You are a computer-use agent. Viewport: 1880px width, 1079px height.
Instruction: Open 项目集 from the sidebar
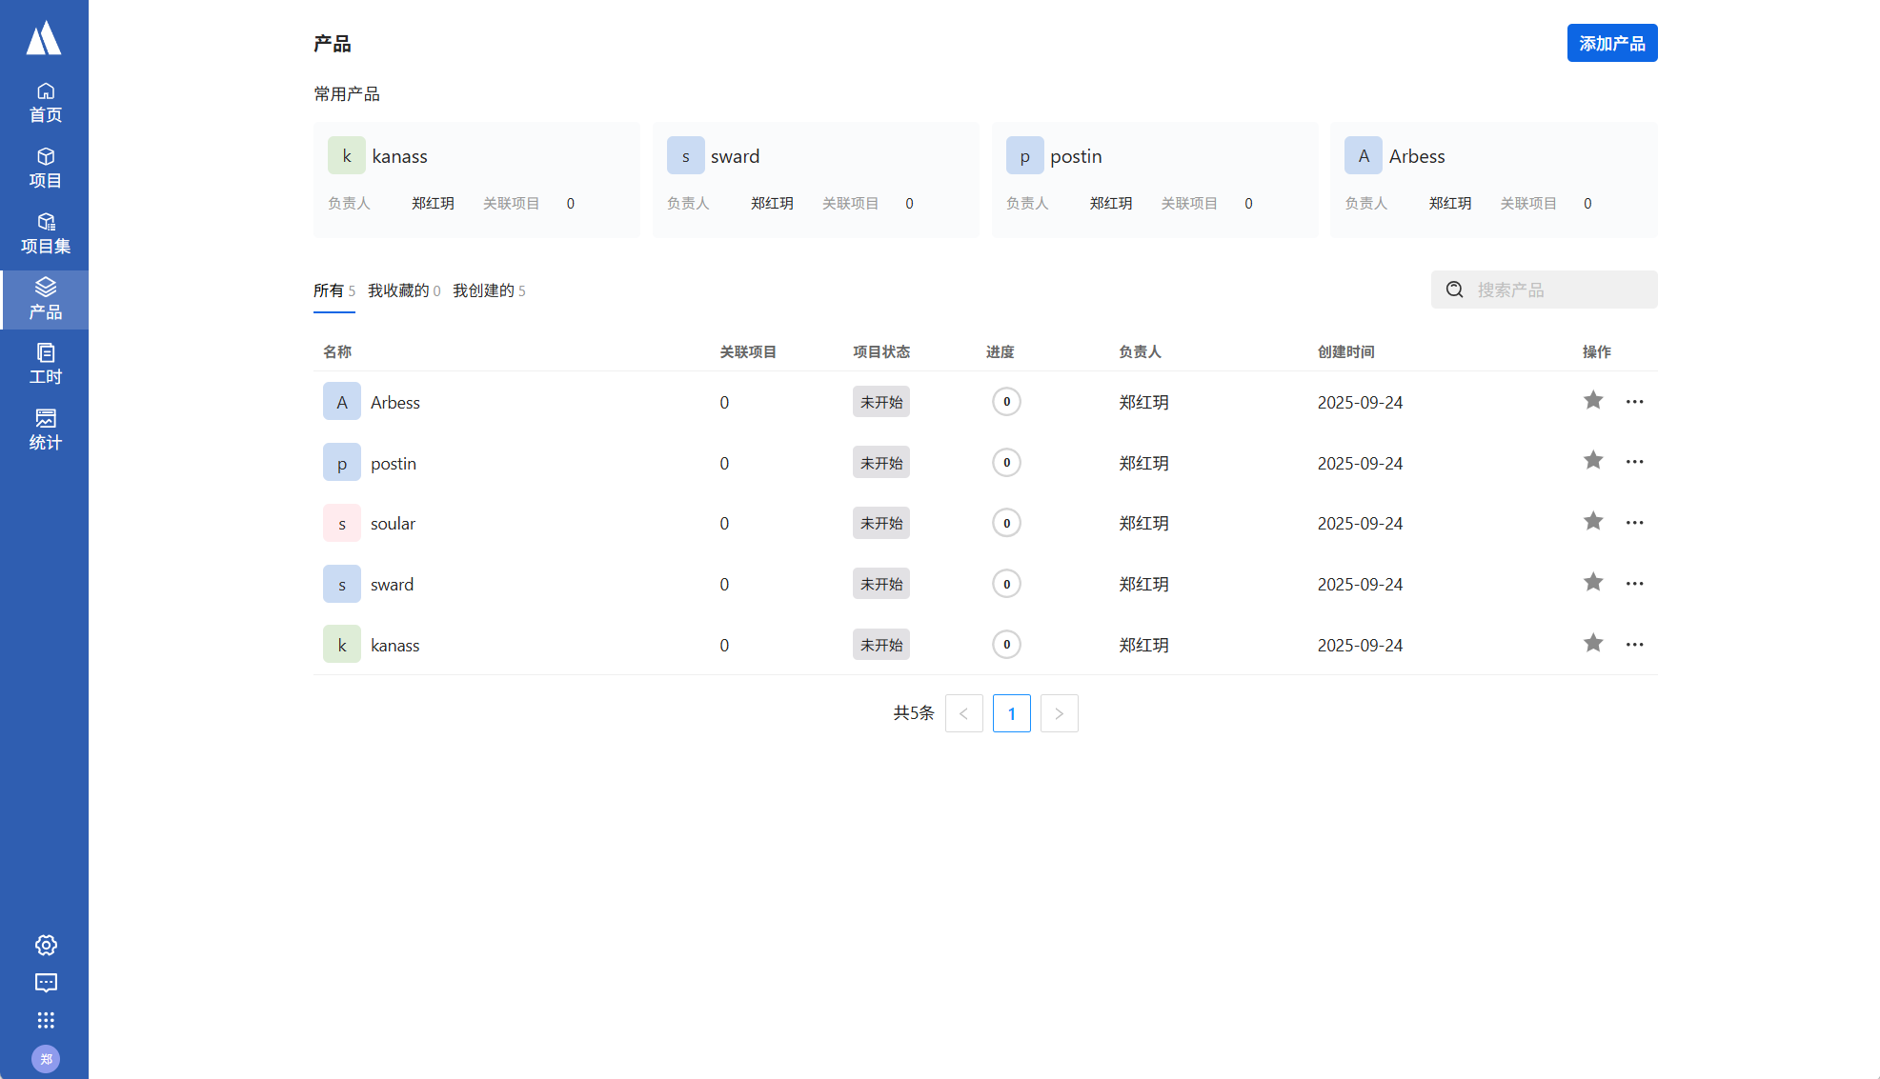point(45,233)
